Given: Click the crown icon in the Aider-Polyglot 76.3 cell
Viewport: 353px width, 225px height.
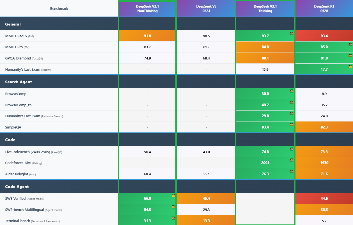Looking at the screenshot, I should 291,171.
